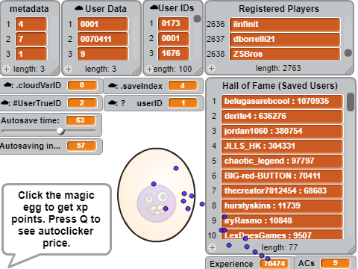Viewport: 358px width, 269px height.
Task: Click the Autosaving in countdown value 57
Action: [x=81, y=146]
